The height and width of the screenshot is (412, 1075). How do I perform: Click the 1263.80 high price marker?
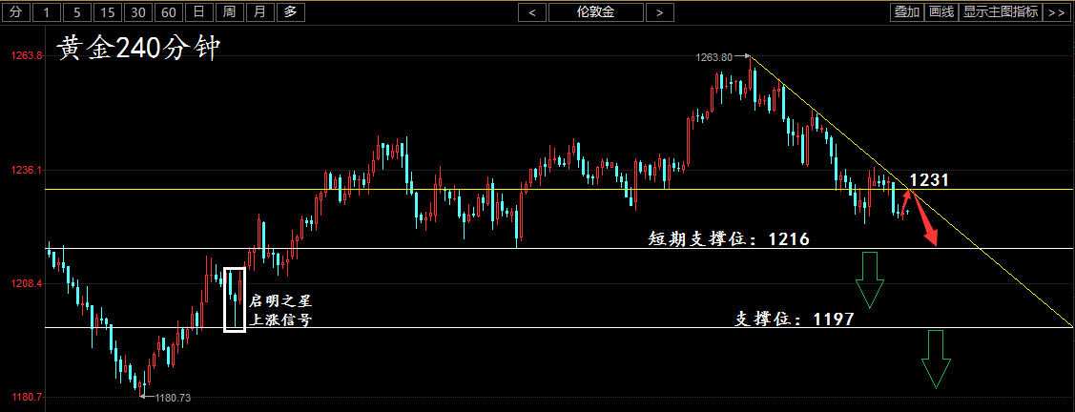click(x=714, y=57)
